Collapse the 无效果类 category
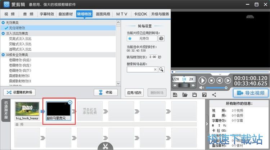Viewport: 270px width, 150px height. click(x=3, y=23)
